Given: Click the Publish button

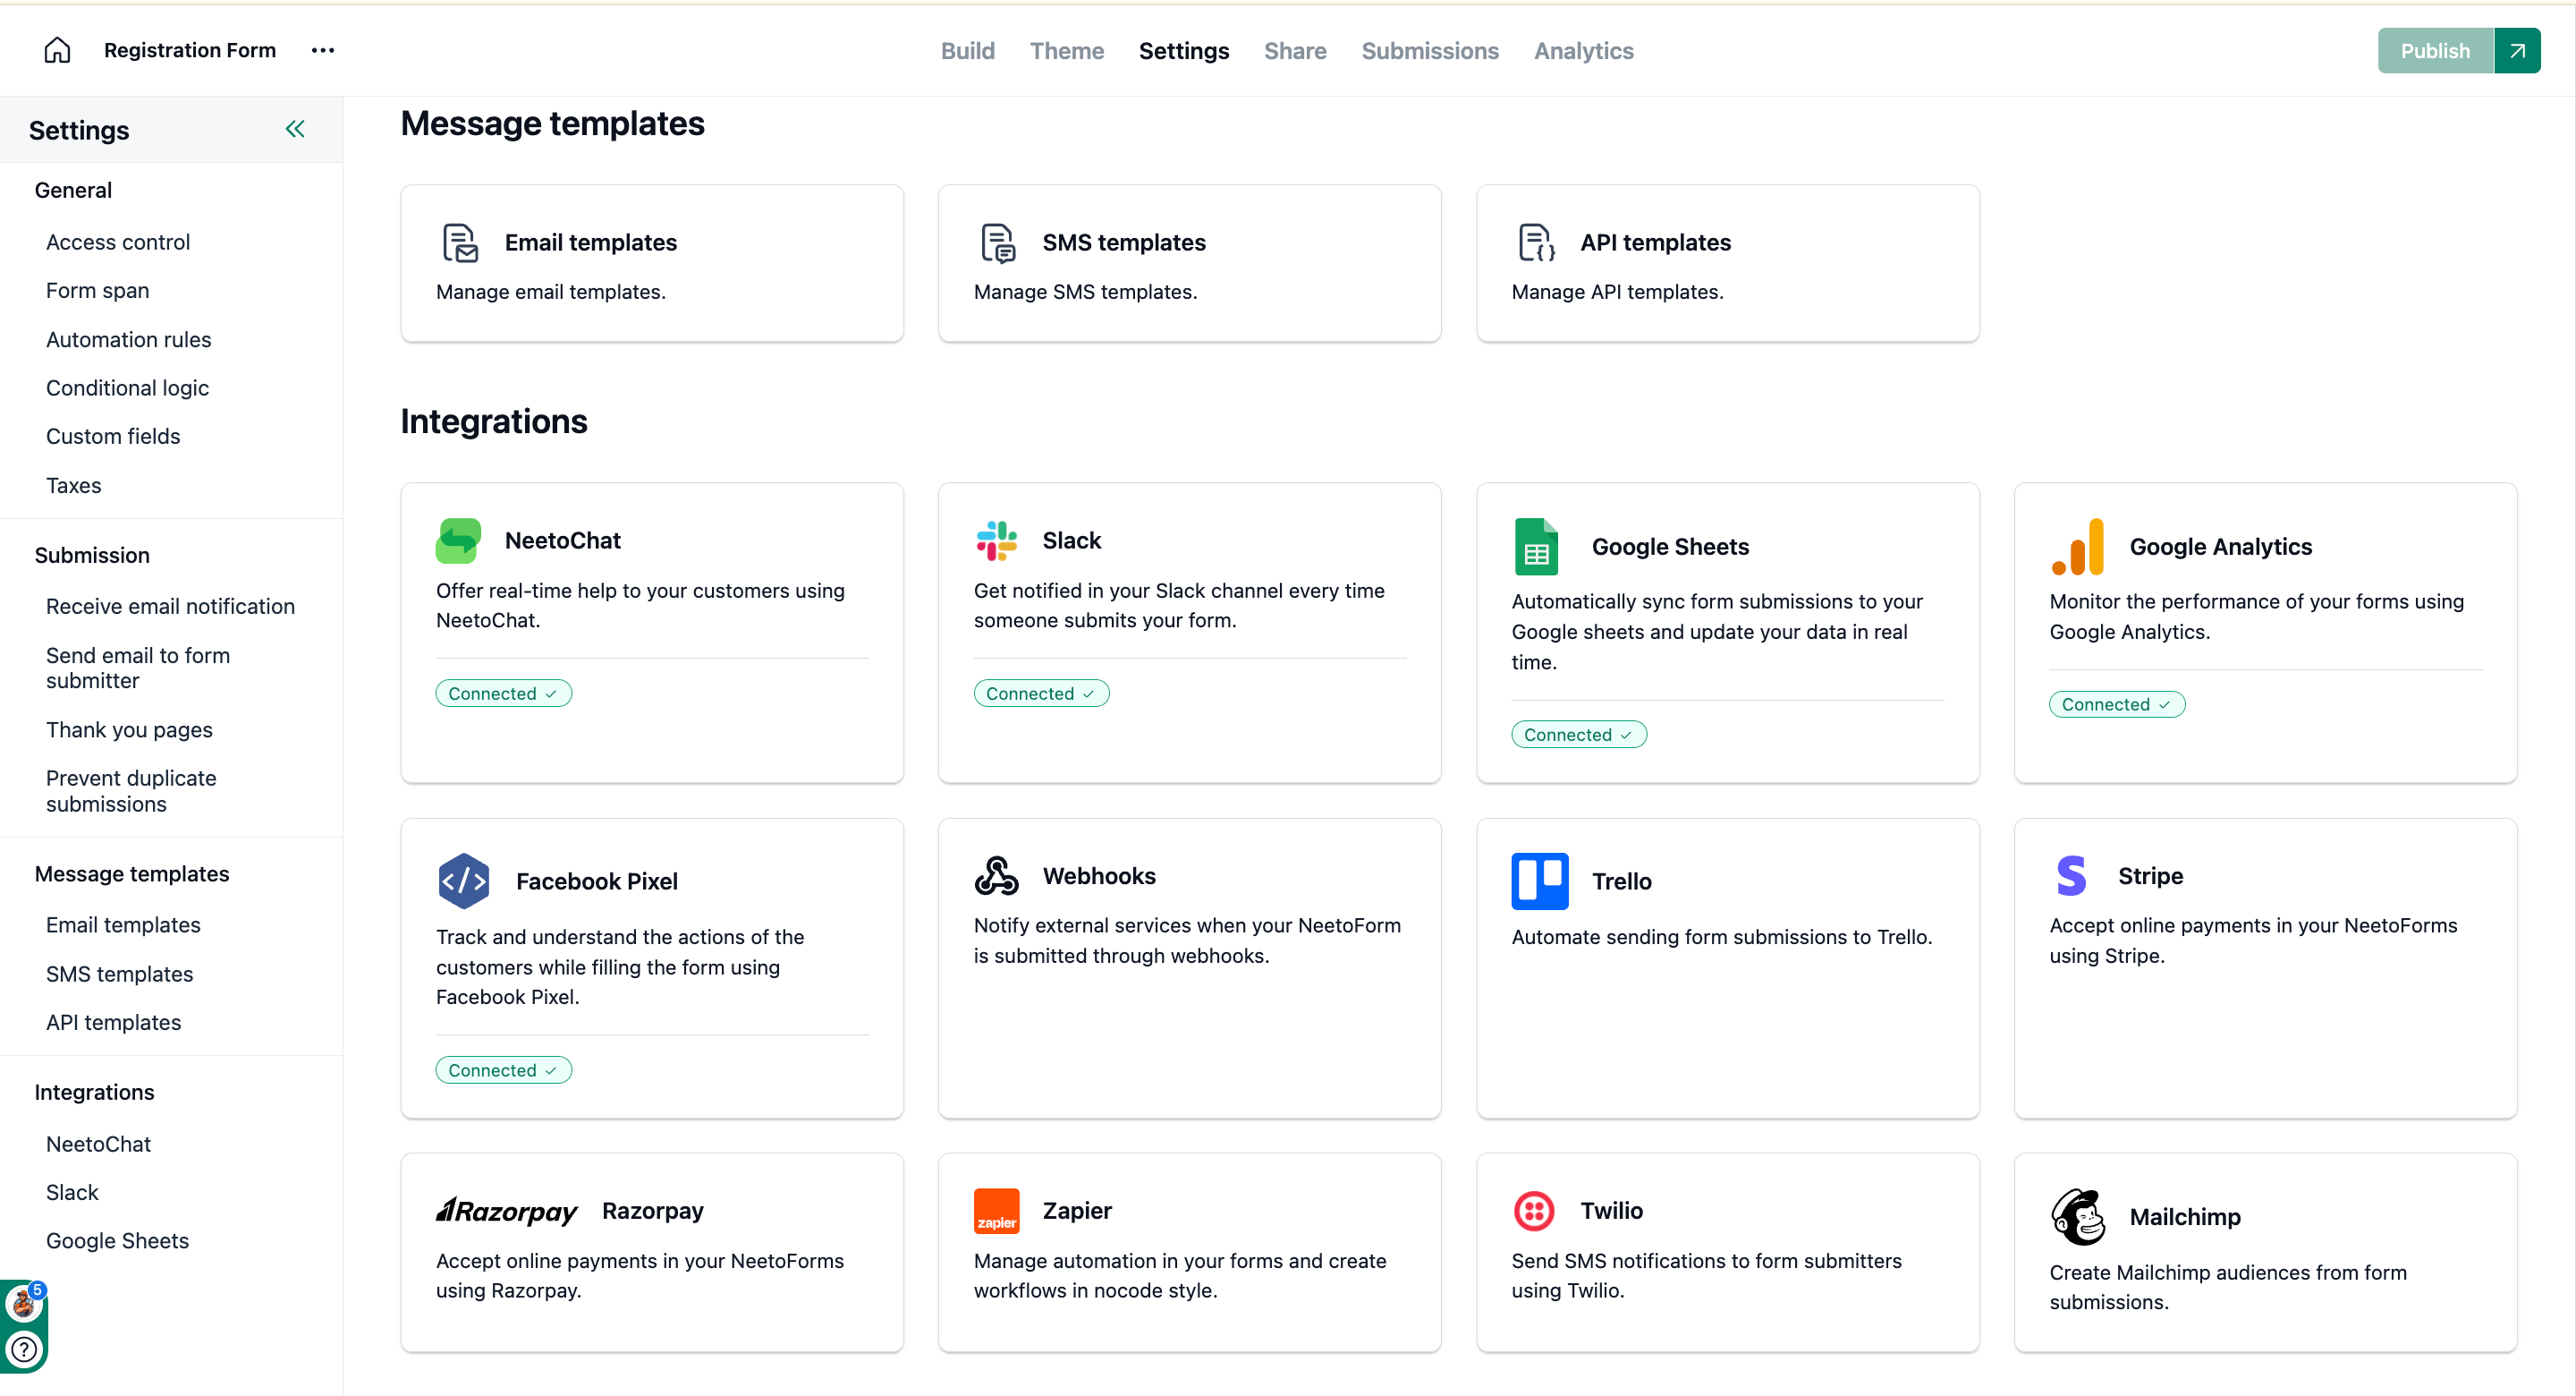Looking at the screenshot, I should tap(2435, 50).
